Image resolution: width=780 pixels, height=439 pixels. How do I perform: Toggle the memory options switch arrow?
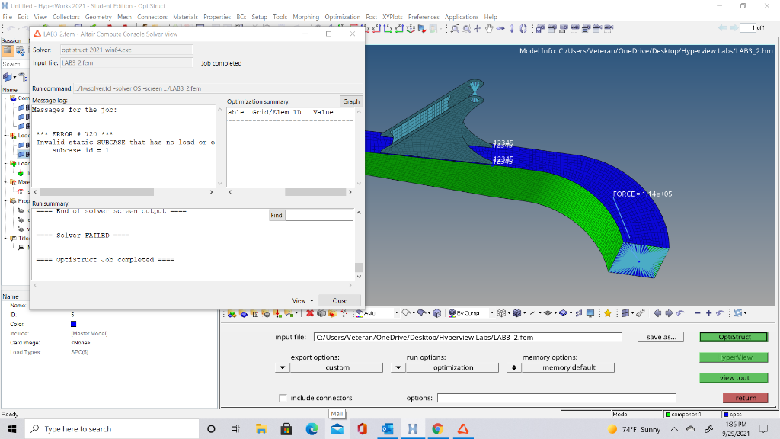coord(514,367)
